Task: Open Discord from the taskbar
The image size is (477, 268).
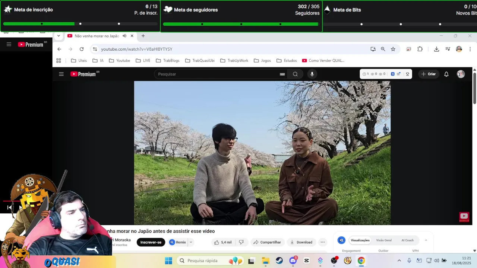Action: pyautogui.click(x=293, y=261)
